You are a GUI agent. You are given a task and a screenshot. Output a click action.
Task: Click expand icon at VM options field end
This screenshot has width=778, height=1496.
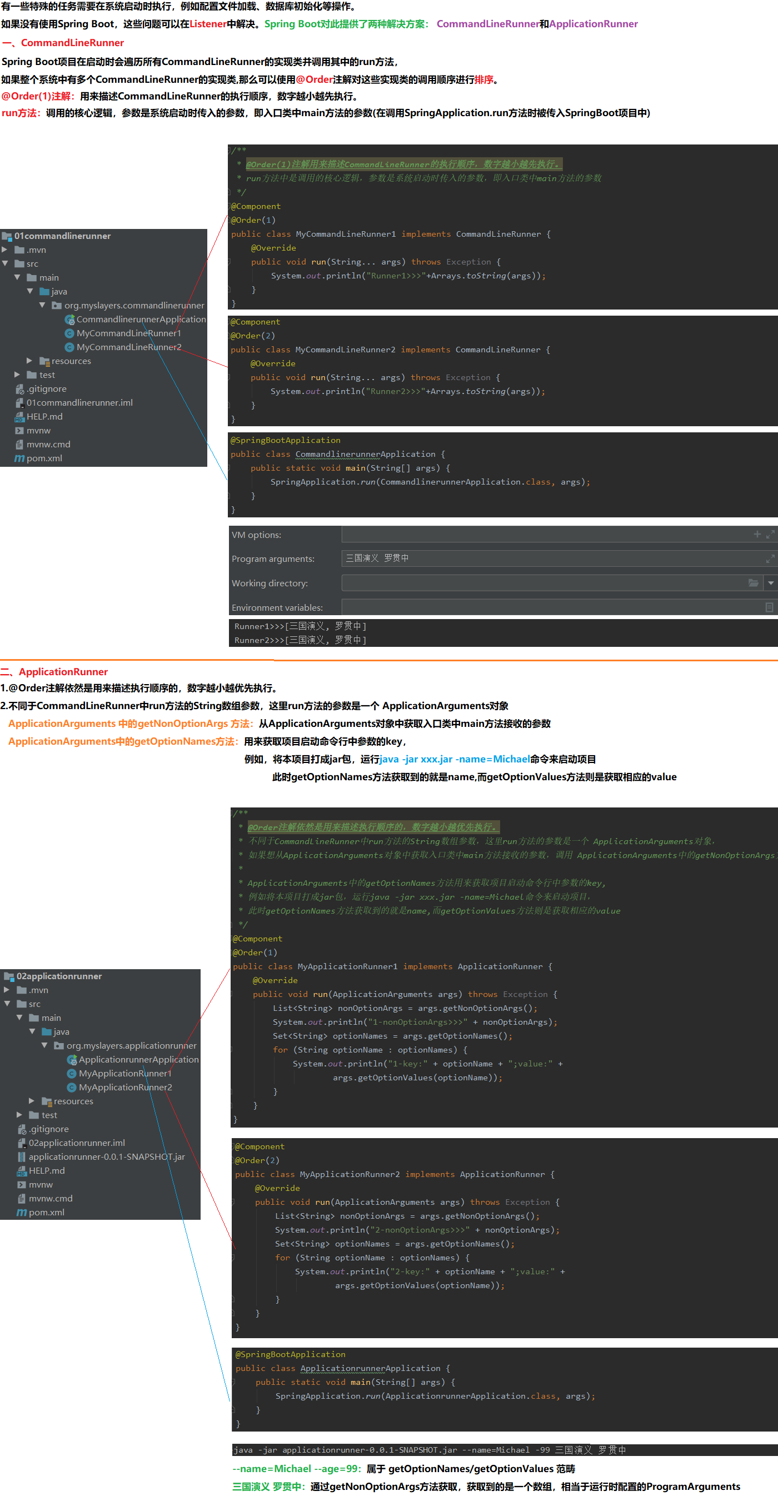pos(770,534)
